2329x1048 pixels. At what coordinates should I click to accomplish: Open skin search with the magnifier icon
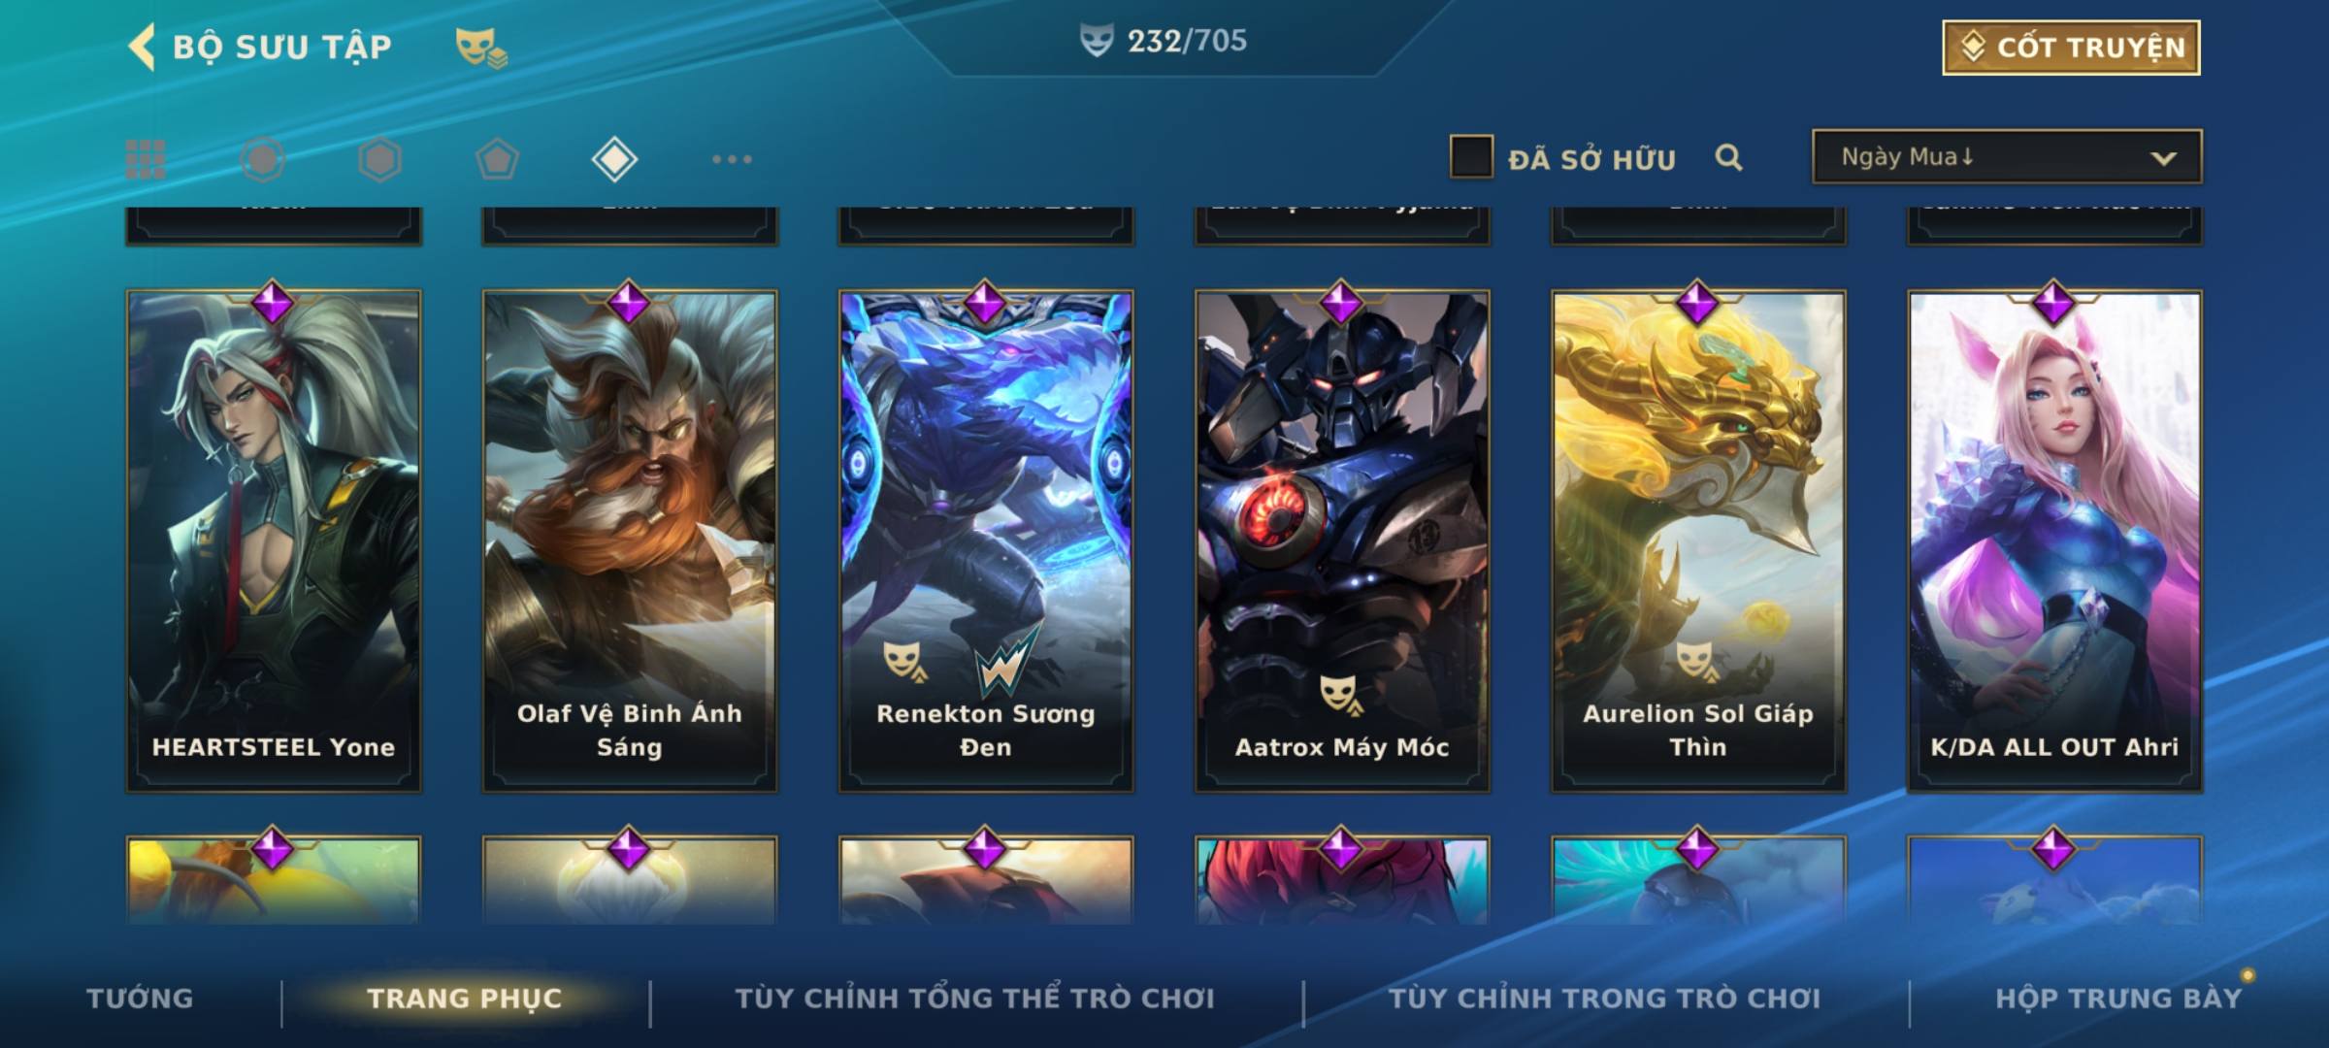click(1728, 157)
